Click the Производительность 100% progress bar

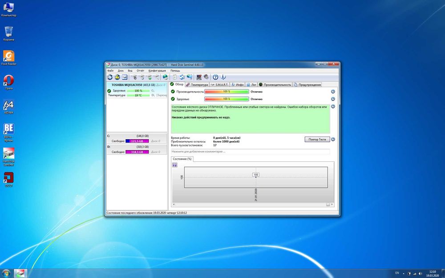click(227, 92)
